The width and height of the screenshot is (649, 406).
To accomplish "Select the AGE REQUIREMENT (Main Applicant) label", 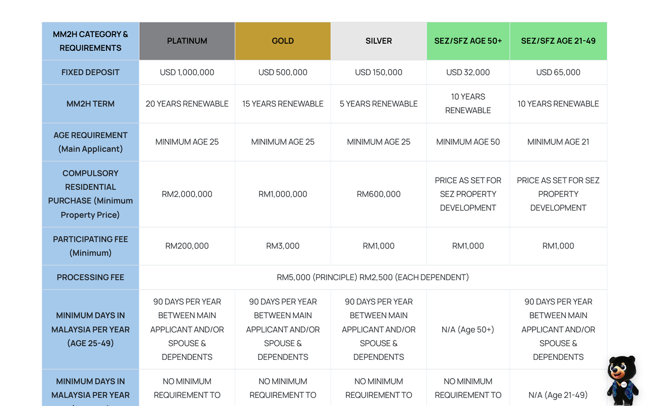I will 91,142.
